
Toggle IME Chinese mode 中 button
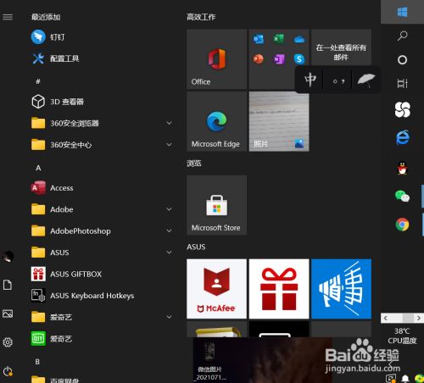[x=310, y=80]
